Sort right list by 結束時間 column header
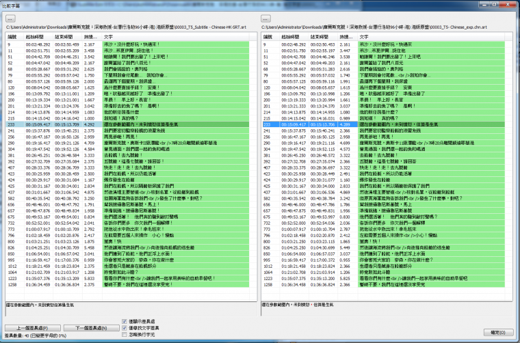The image size is (520, 343). tap(324, 37)
